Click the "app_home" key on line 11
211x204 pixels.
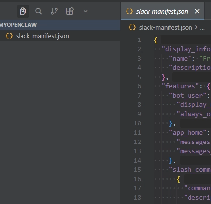(x=188, y=133)
